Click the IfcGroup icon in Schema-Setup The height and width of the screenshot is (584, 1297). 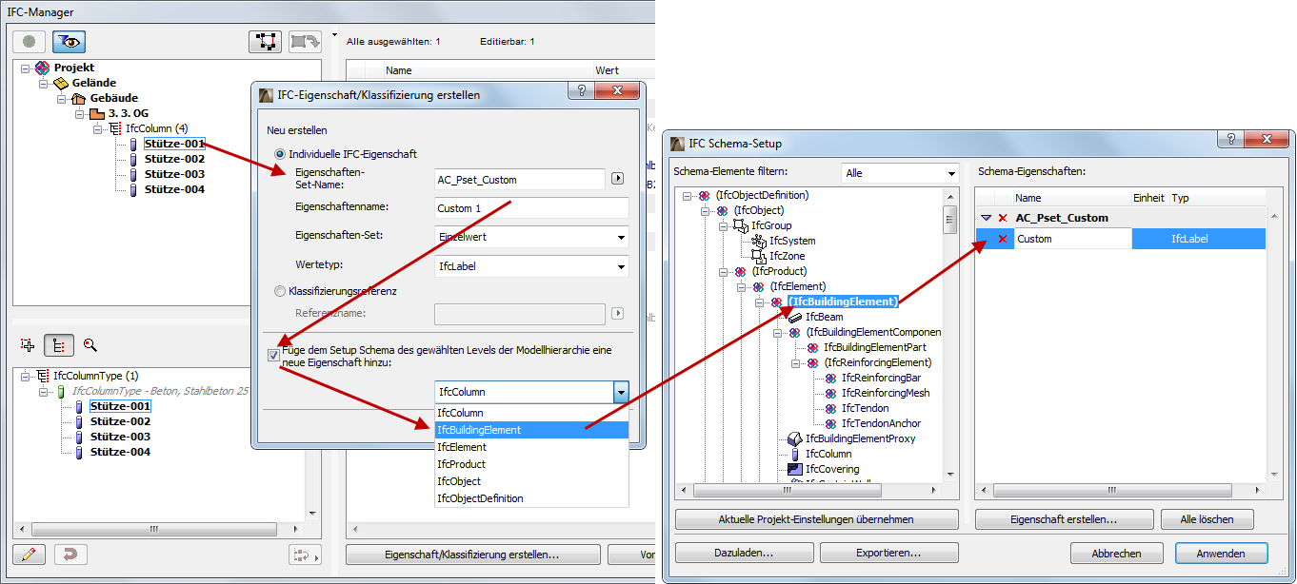pyautogui.click(x=741, y=225)
